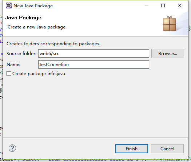This screenshot has height=162, width=191.
Task: Open the Browse... source folder chooser
Action: (x=168, y=54)
